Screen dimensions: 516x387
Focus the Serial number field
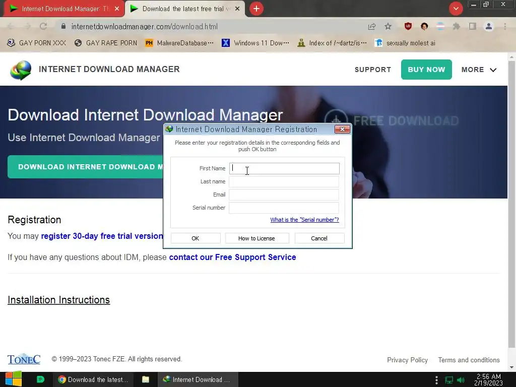click(284, 208)
